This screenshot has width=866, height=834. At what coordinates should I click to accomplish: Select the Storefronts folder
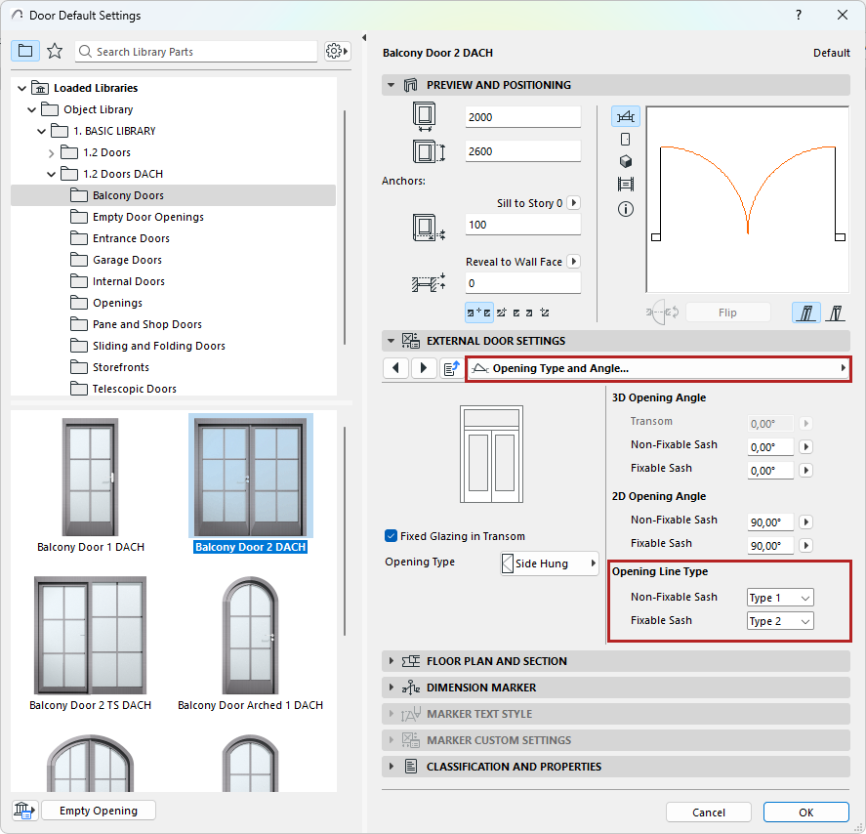pyautogui.click(x=120, y=367)
